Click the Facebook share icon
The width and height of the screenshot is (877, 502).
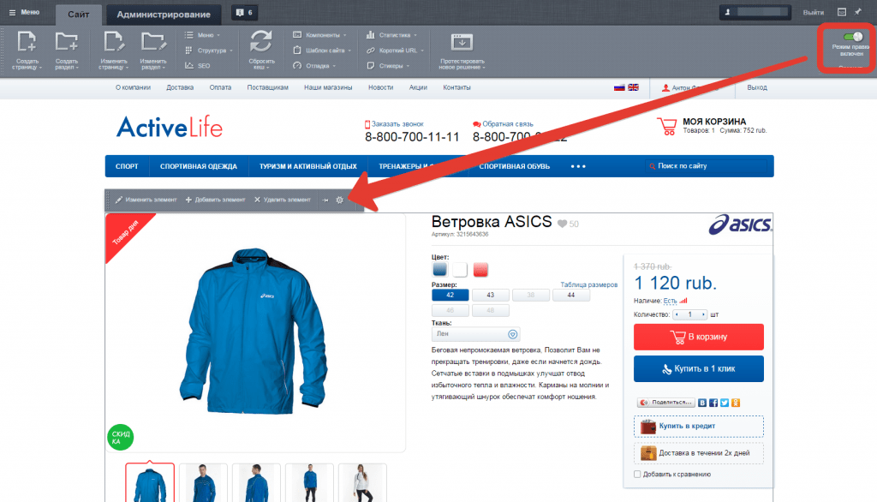(x=713, y=402)
